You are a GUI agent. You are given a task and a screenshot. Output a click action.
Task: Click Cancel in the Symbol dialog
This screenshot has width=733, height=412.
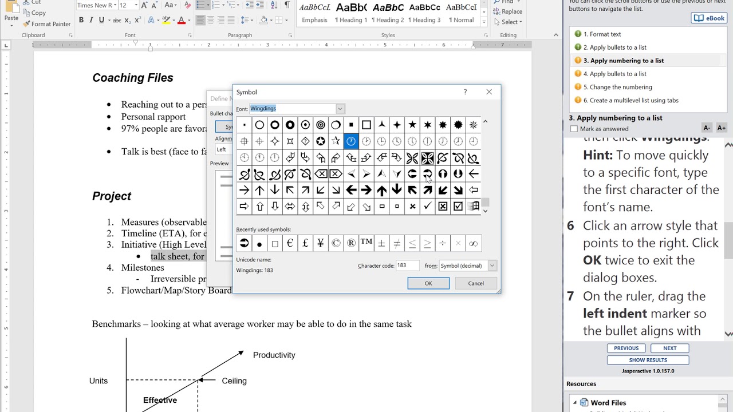pos(476,283)
